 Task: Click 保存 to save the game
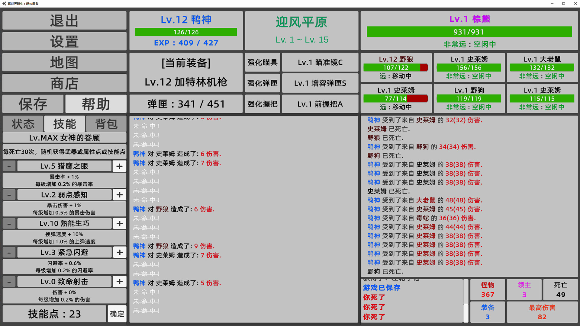[33, 104]
